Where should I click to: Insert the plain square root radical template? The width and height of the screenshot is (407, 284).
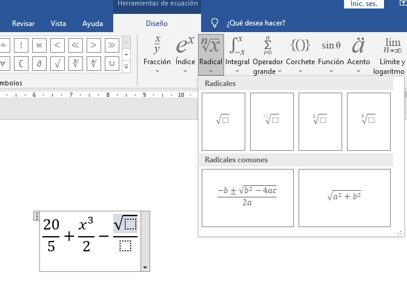click(223, 121)
